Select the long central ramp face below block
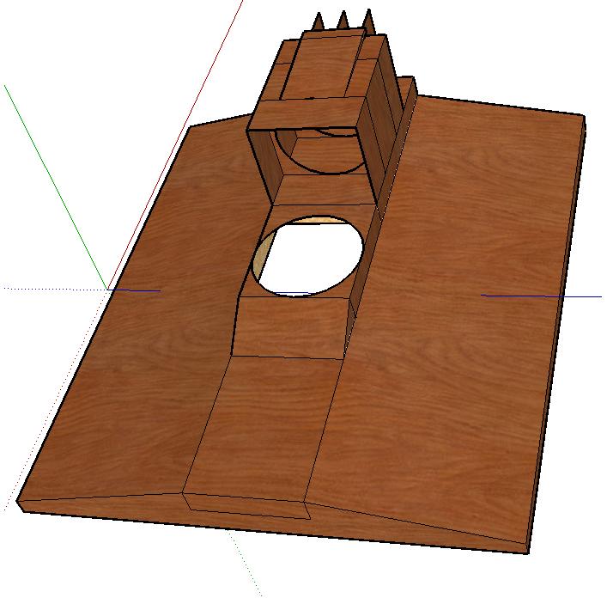The height and width of the screenshot is (598, 607). point(264,428)
